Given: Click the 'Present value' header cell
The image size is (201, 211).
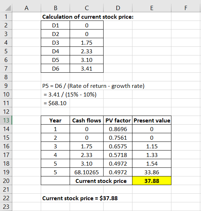Looking at the screenshot, I should click(152, 120).
